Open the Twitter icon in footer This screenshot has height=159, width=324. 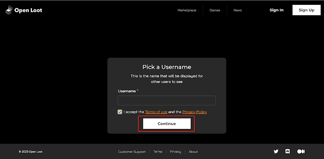tap(276, 152)
